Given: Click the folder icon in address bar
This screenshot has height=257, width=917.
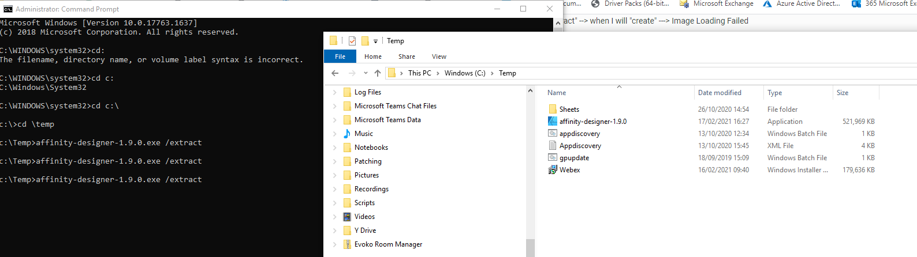Looking at the screenshot, I should coord(392,73).
